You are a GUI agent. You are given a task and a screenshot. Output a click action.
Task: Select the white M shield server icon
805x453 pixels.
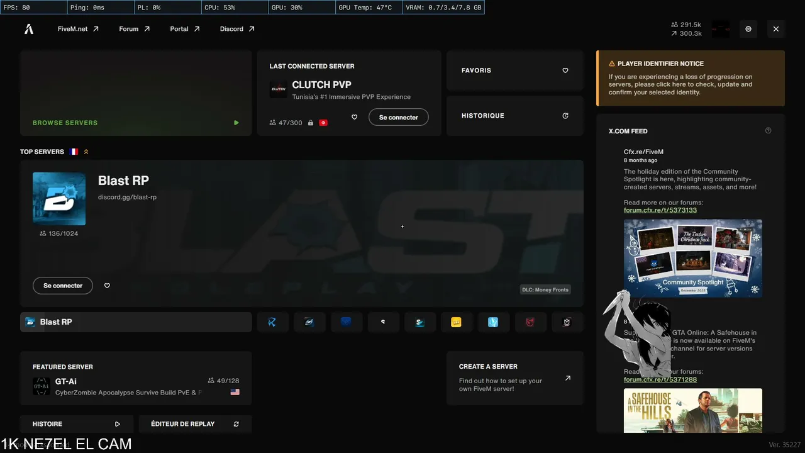coord(567,322)
